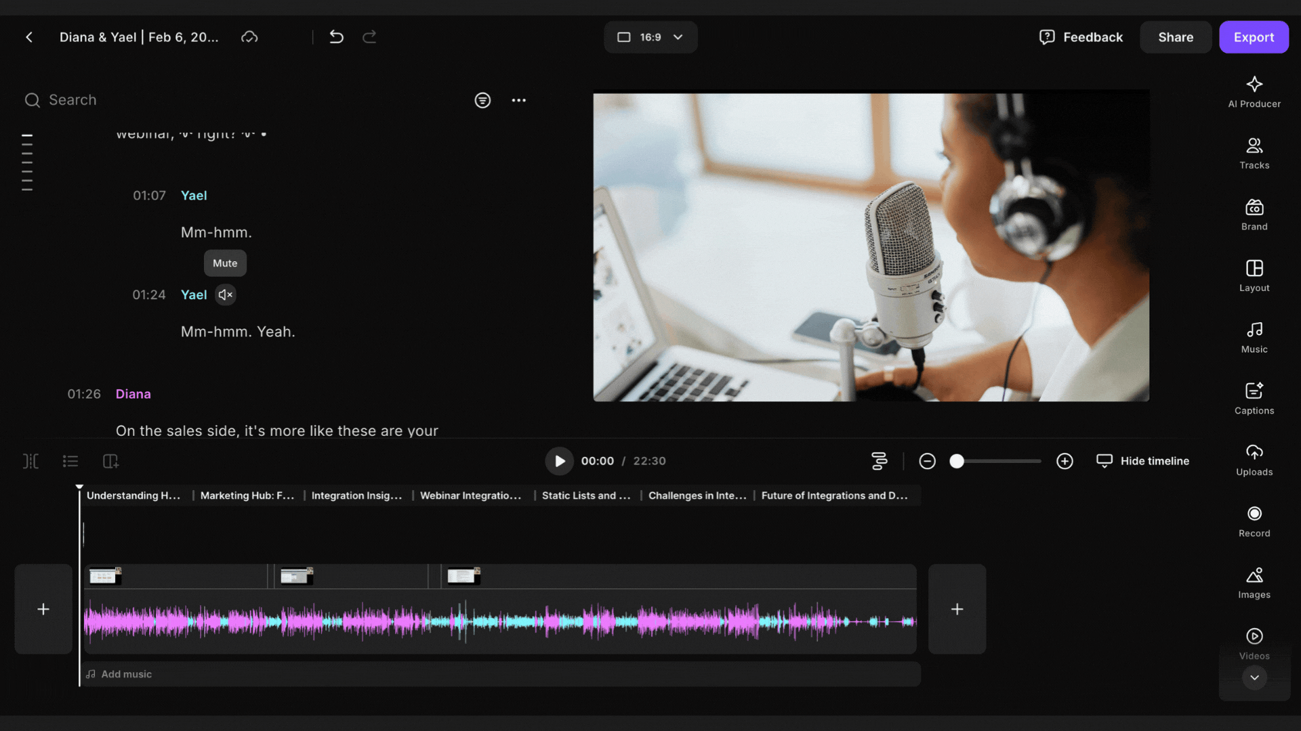Click the Export button

[1253, 37]
